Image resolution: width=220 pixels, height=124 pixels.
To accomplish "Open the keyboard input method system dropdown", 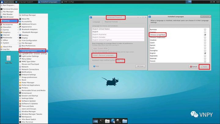I will click(120, 60).
